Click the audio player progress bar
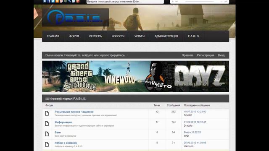Image resolution: width=269 pixels, height=151 pixels. [x=200, y=1]
